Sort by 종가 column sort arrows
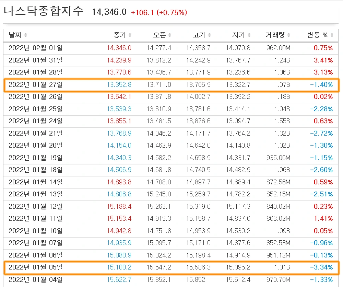The image size is (343, 287). coord(130,35)
